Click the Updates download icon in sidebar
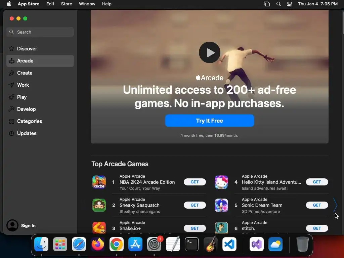 click(x=11, y=133)
